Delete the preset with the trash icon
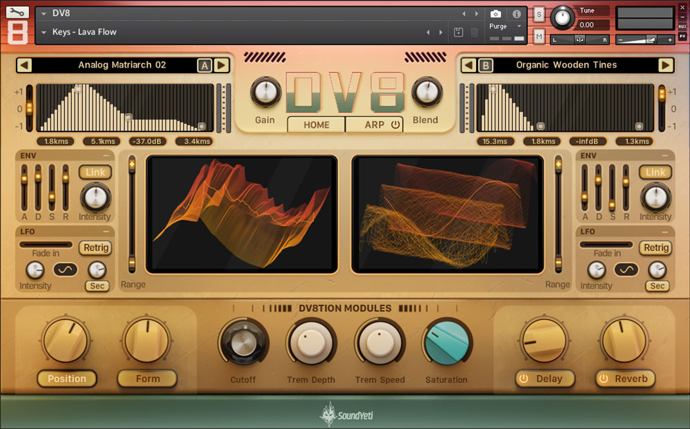690x429 pixels. click(475, 32)
